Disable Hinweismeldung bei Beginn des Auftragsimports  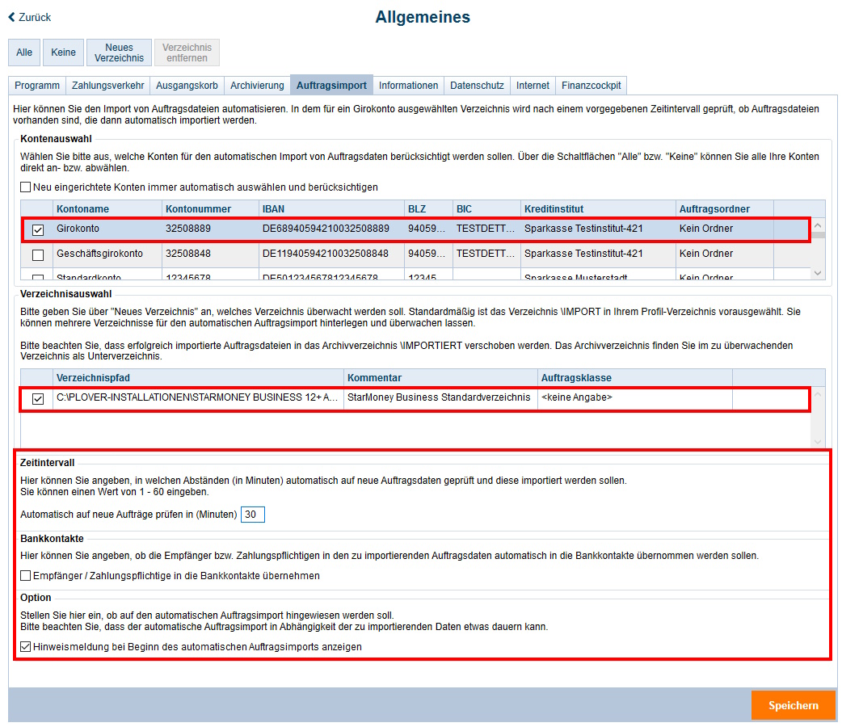26,647
